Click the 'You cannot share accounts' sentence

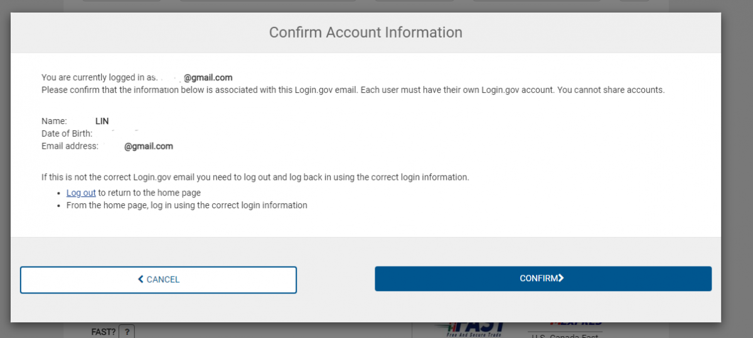611,90
